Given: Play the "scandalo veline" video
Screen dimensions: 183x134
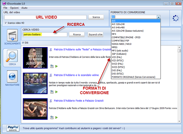Looking at the screenshot, I should pos(57,92).
